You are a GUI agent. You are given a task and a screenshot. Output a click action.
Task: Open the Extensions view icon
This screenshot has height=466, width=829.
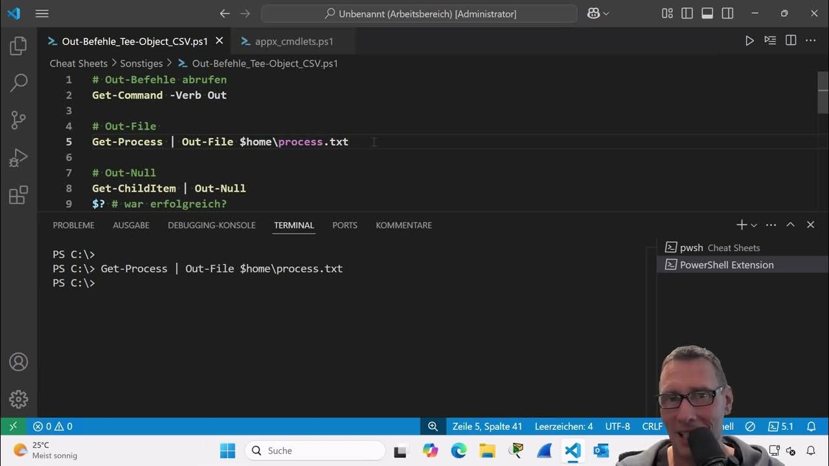[x=19, y=194]
